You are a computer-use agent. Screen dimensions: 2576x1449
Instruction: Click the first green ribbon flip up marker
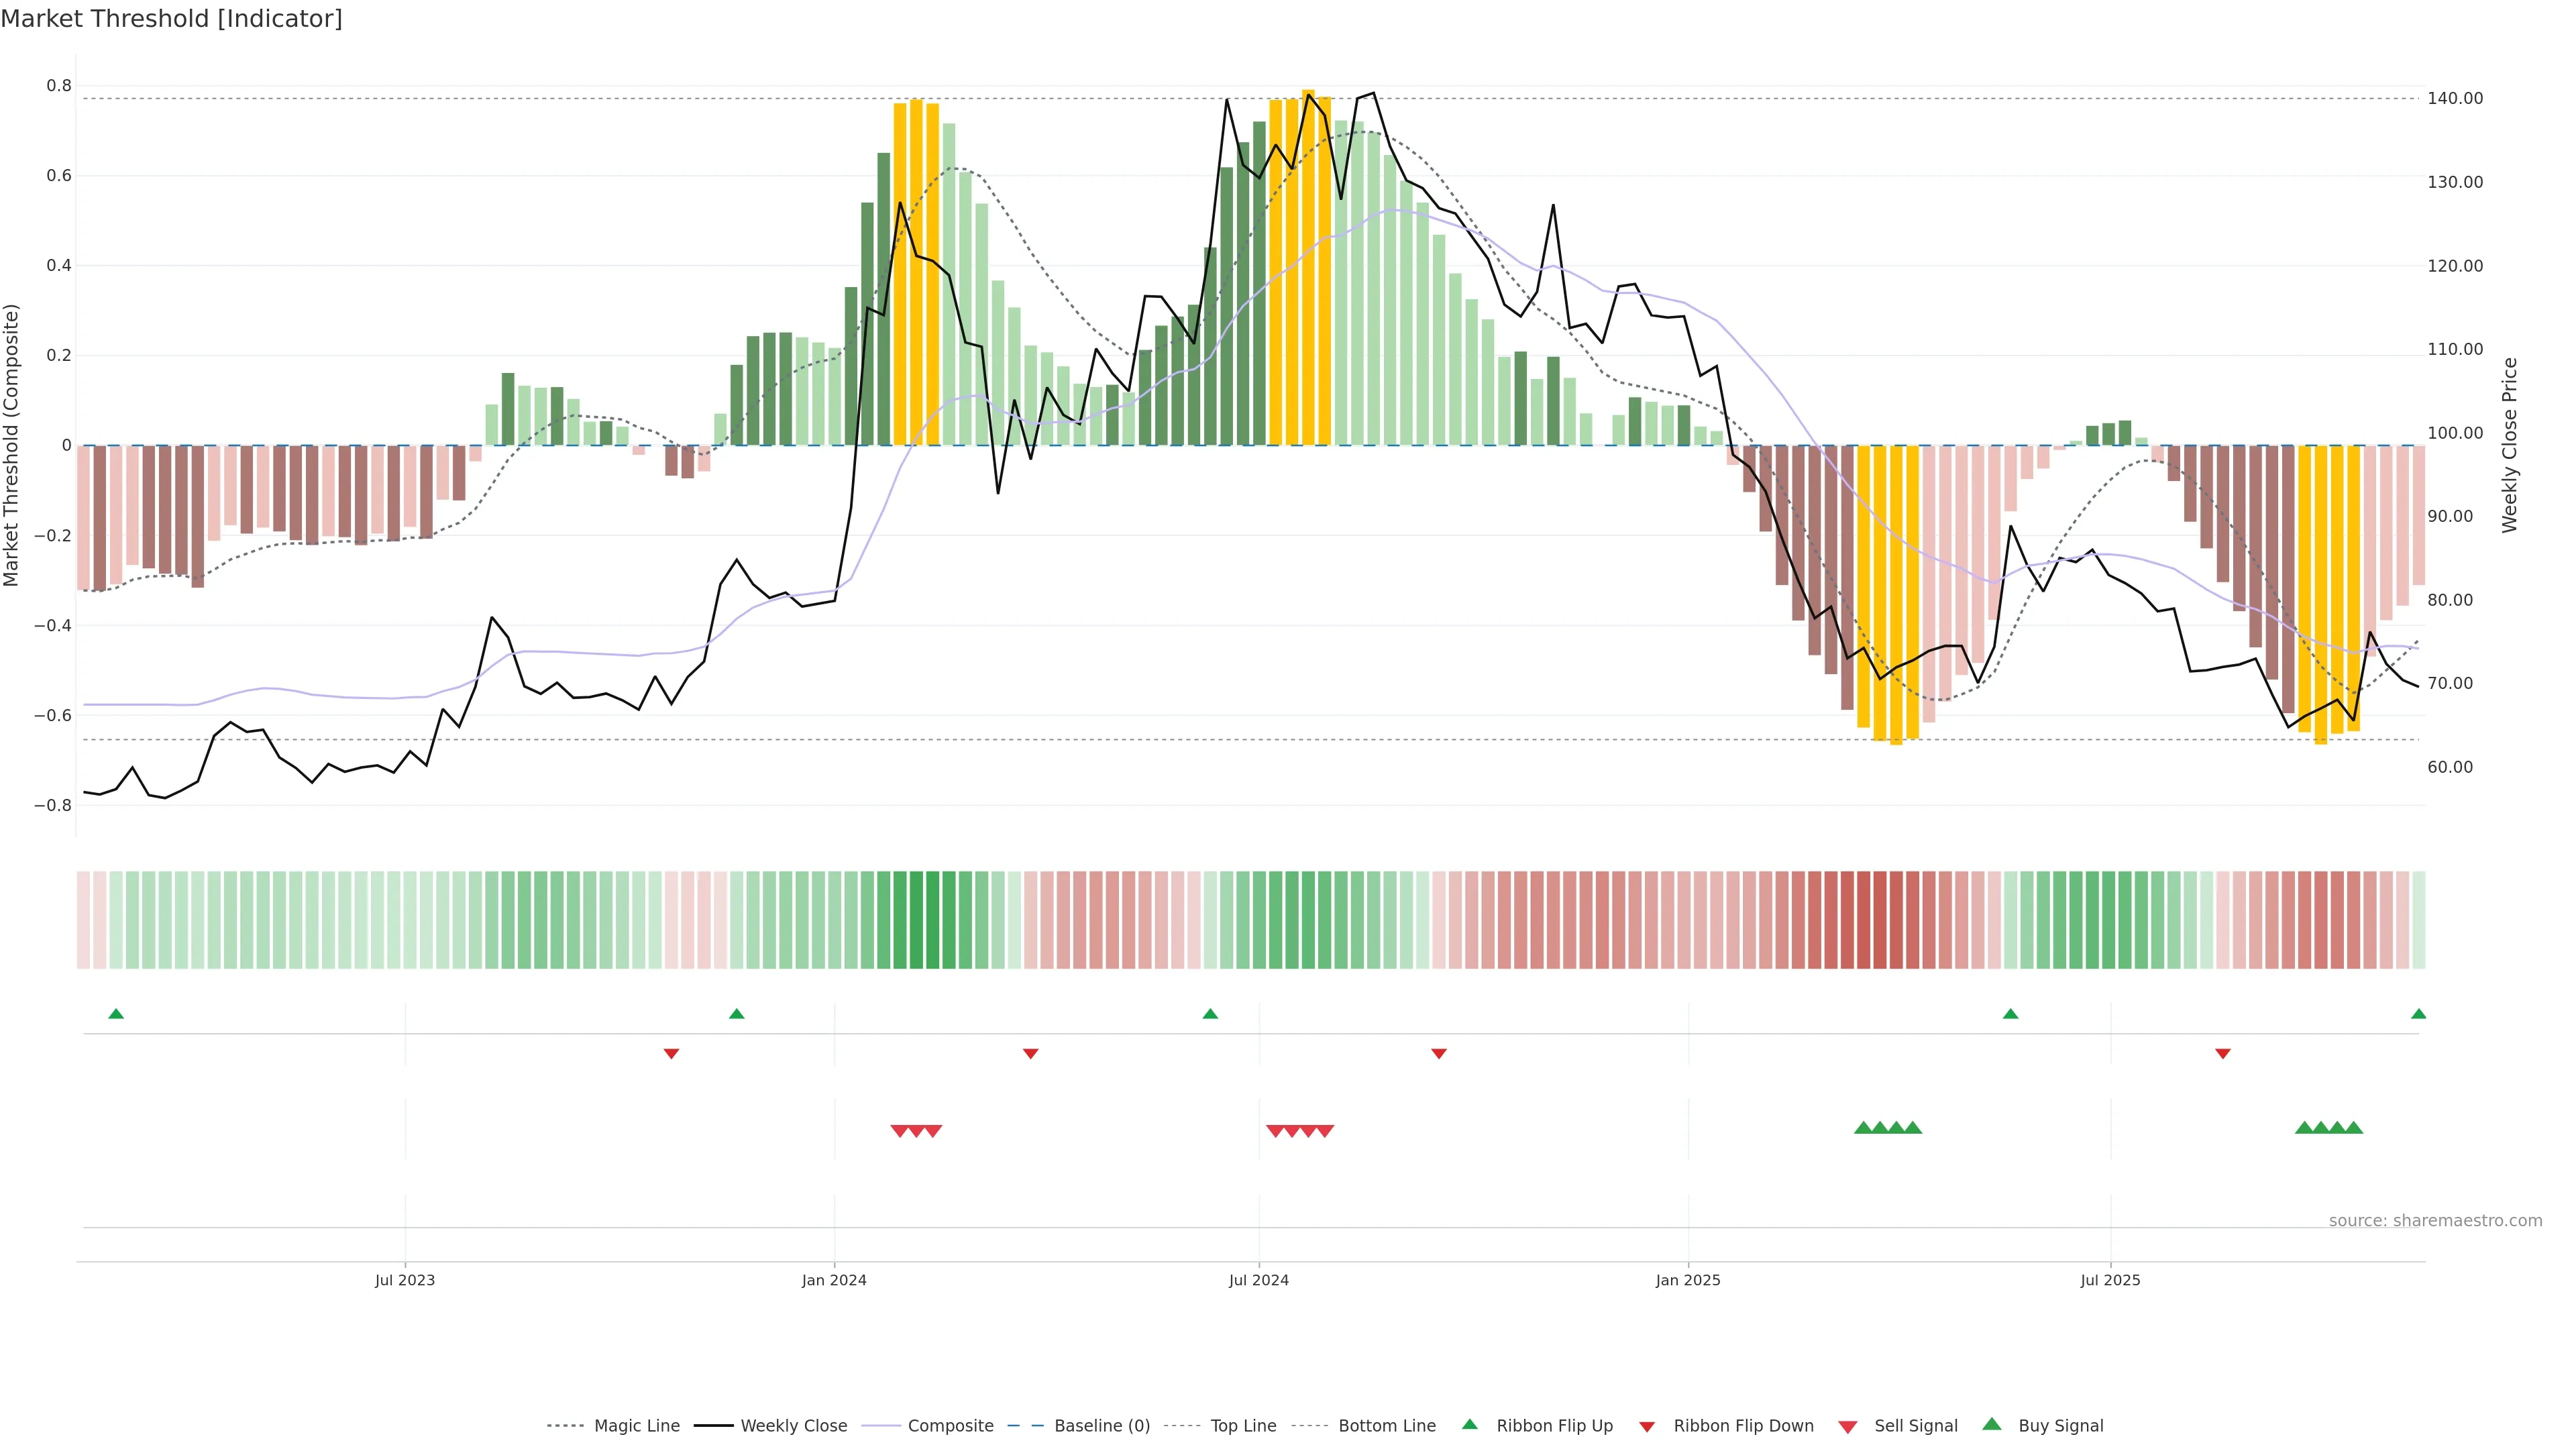[116, 1014]
